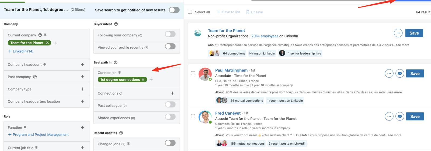Viewport: 431px width, 151px height.
Task: Open Paul Matringhem's profile link
Action: [231, 70]
